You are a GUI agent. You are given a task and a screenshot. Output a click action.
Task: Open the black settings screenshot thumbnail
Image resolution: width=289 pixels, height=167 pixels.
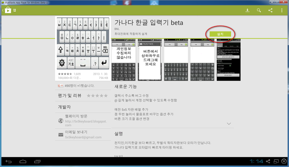coord(228,60)
